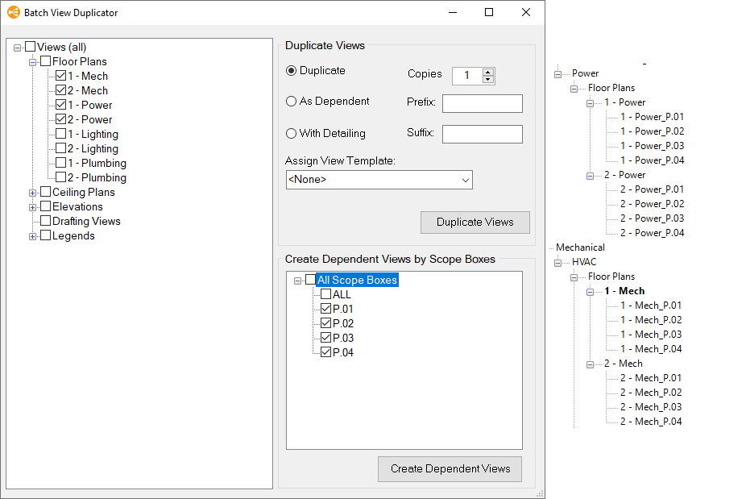Click into the Suffix text field
Image resolution: width=746 pixels, height=499 pixels.
click(x=482, y=134)
